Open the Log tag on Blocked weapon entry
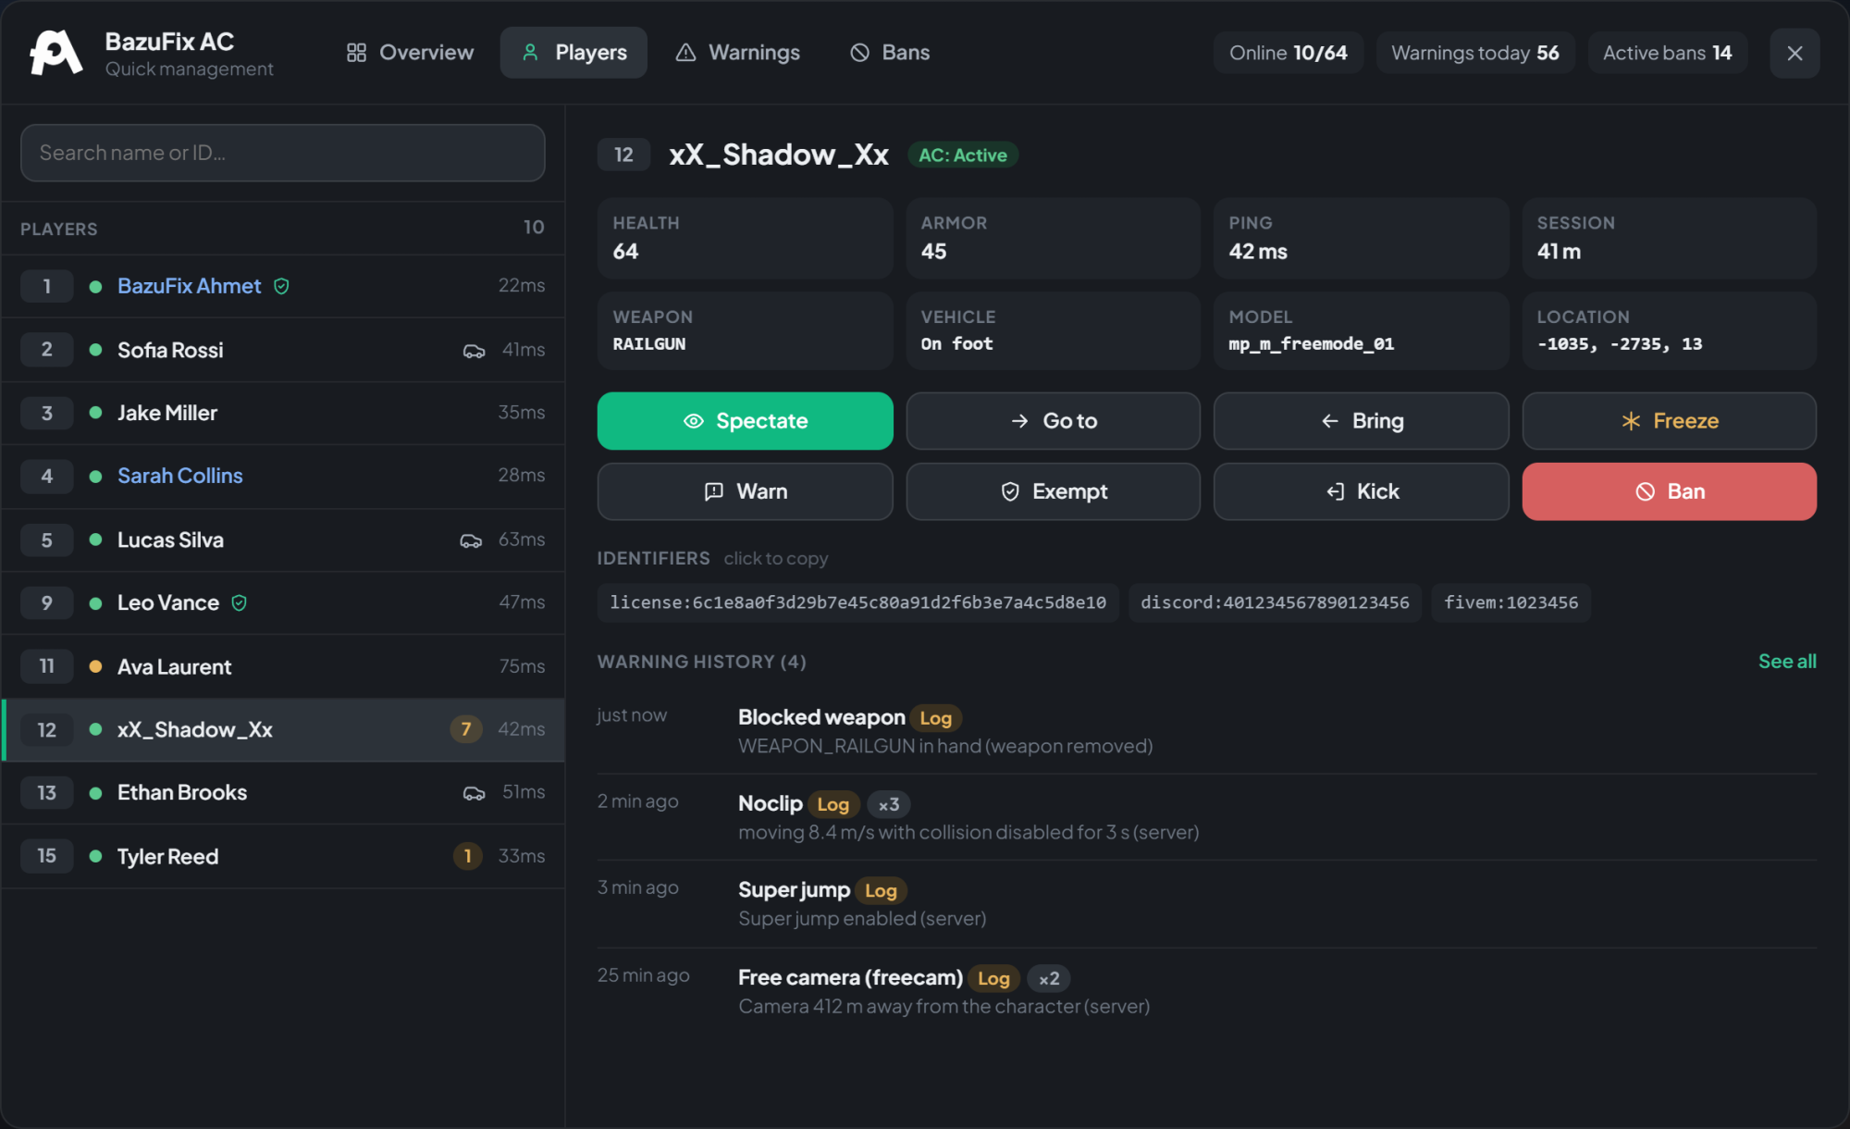Image resolution: width=1850 pixels, height=1129 pixels. tap(935, 718)
